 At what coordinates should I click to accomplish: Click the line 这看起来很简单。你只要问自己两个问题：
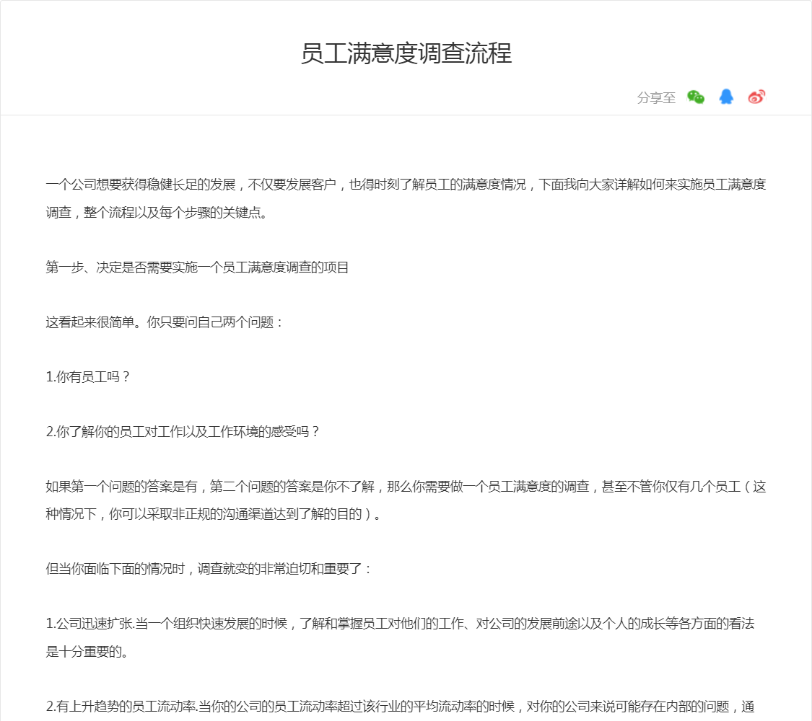pos(165,322)
